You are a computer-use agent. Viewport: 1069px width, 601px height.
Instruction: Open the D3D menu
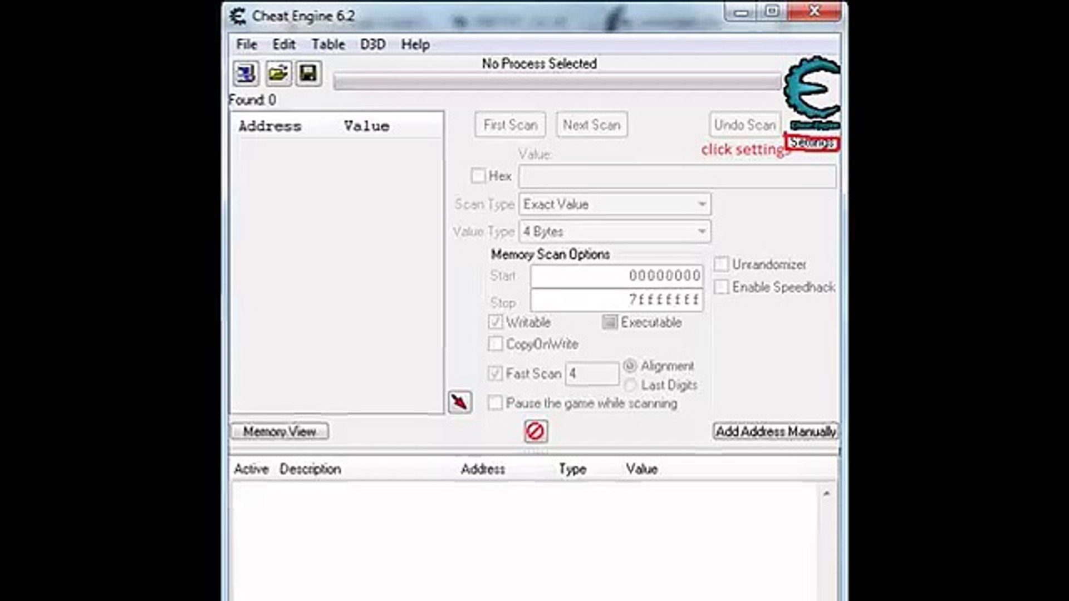click(x=372, y=45)
